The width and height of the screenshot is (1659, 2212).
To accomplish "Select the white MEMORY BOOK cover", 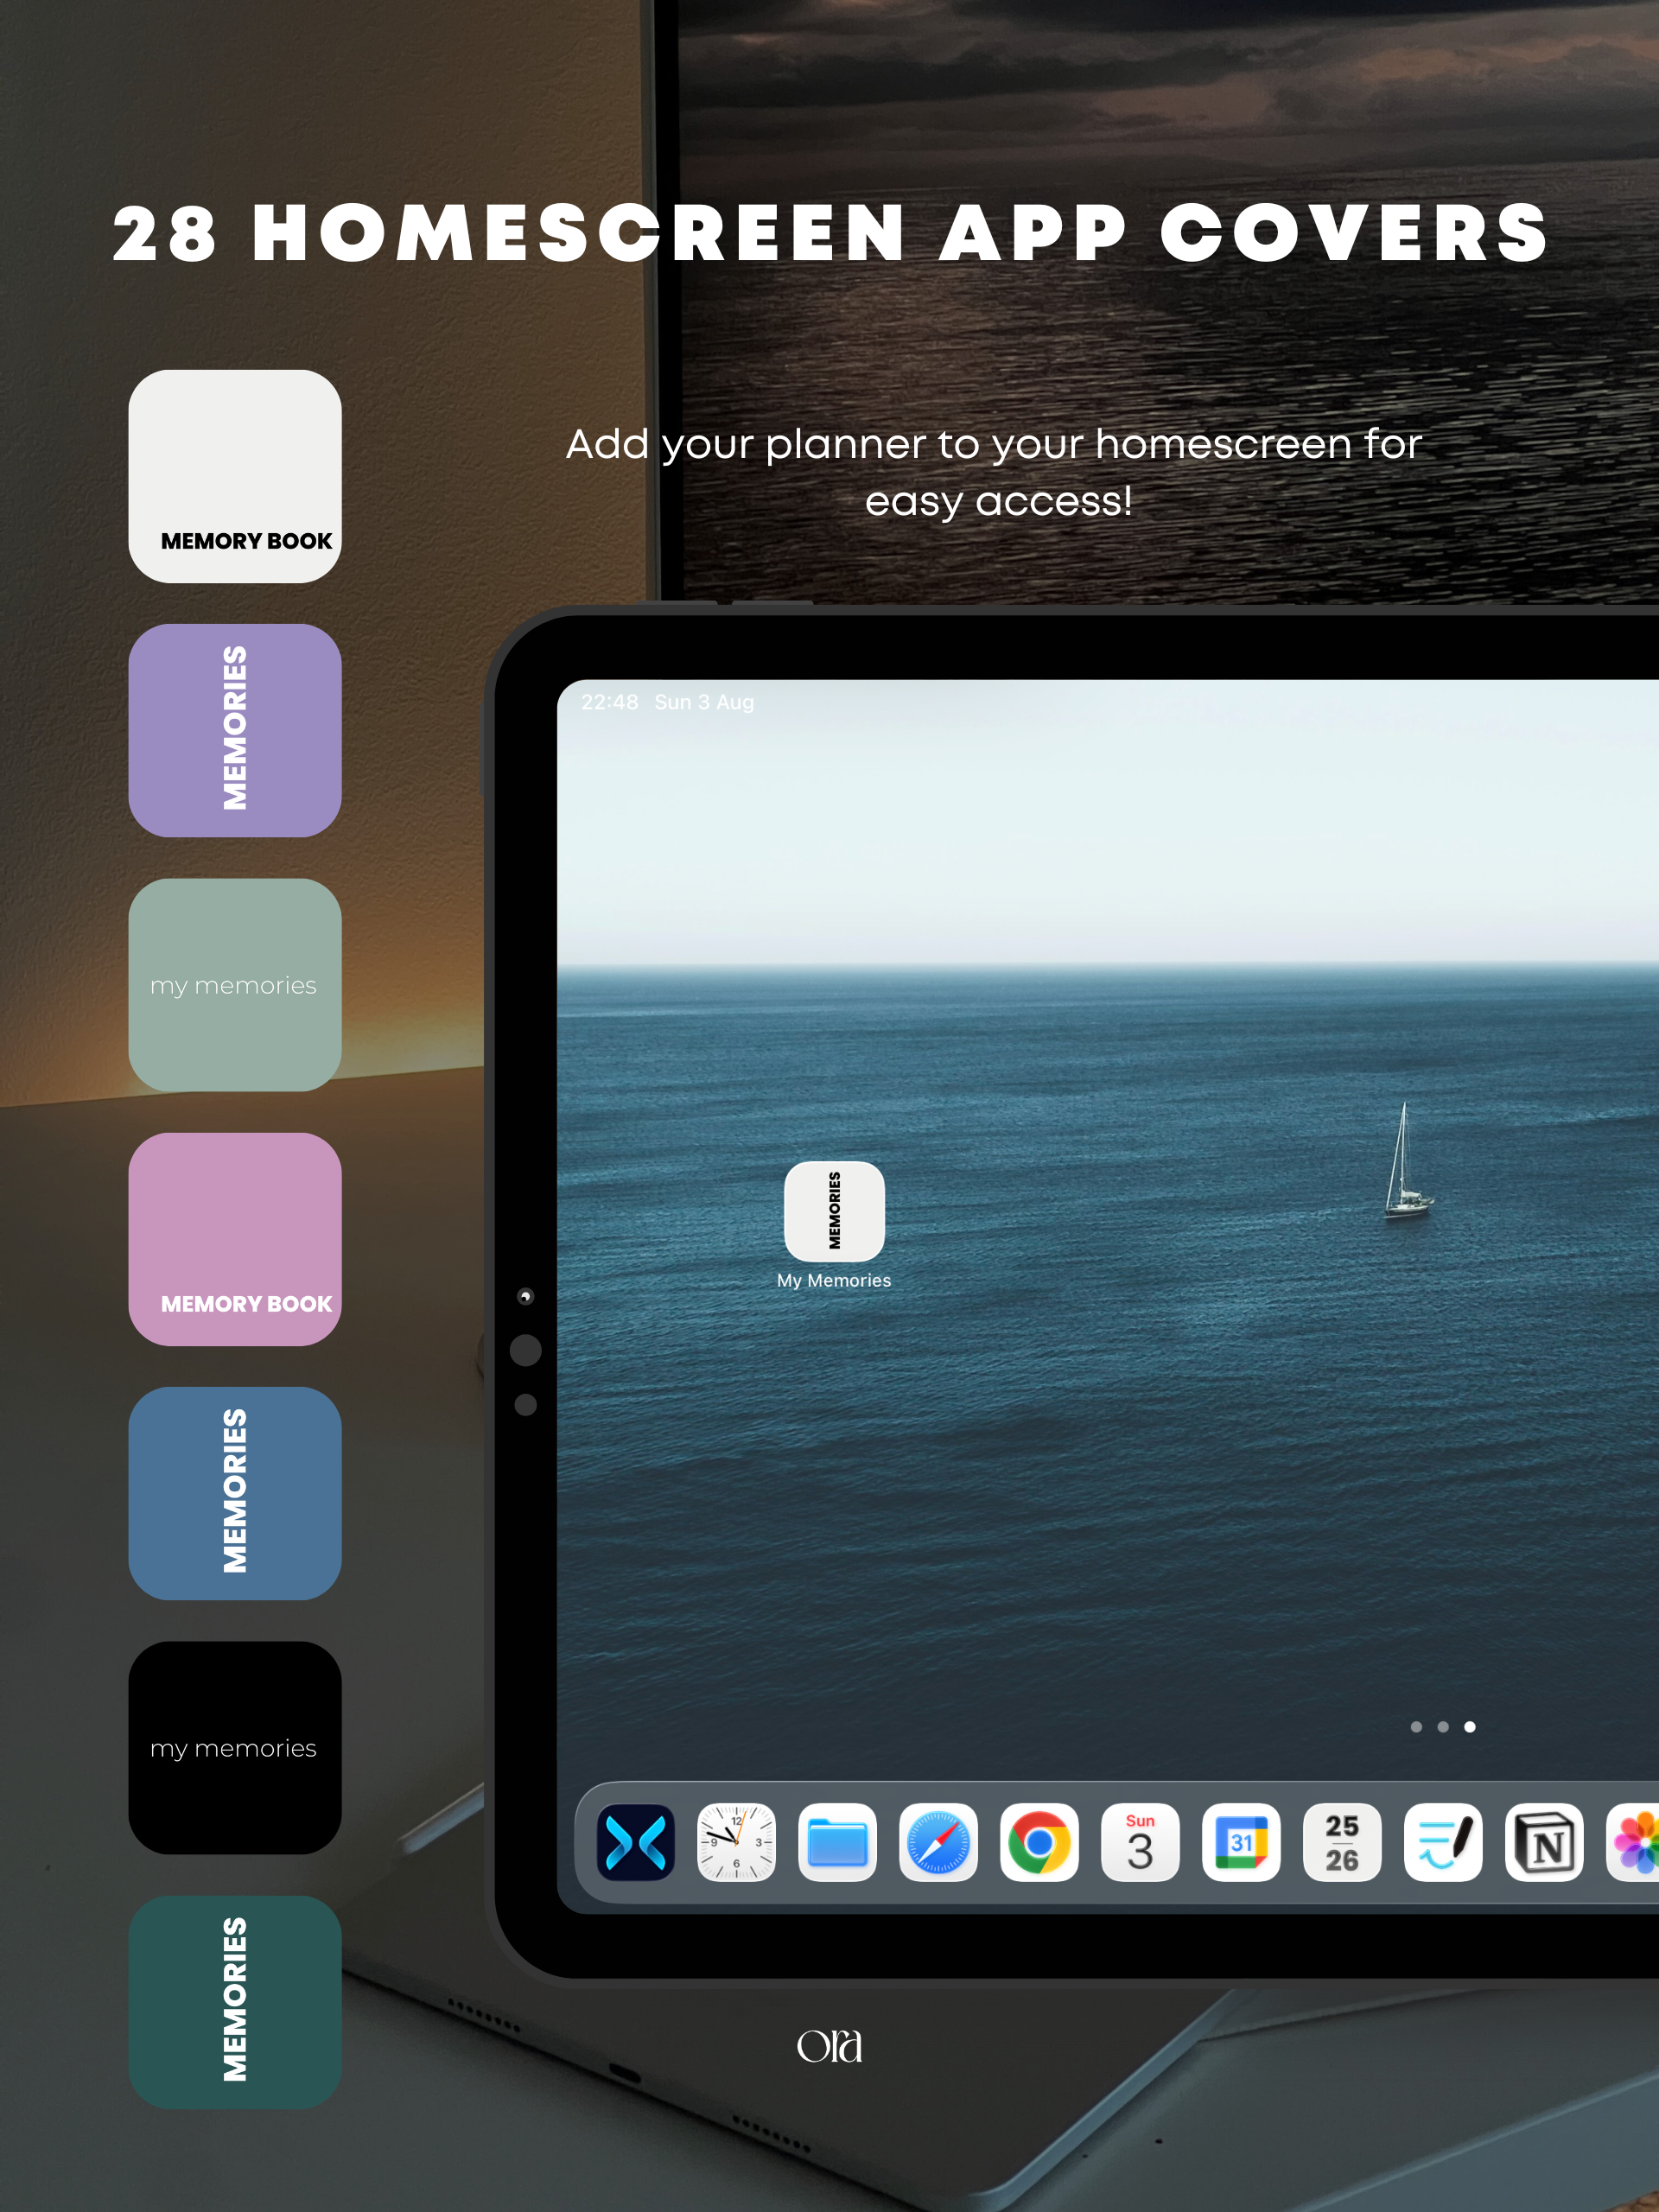I will pyautogui.click(x=235, y=476).
